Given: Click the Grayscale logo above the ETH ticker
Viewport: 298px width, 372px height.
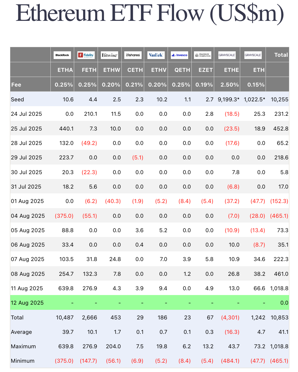Looking at the screenshot, I should pyautogui.click(x=253, y=55).
